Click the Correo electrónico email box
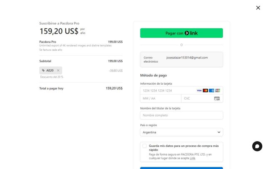Image resolution: width=266 pixels, height=169 pixels. coord(181,59)
